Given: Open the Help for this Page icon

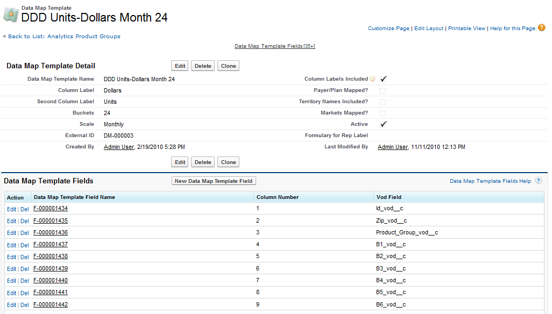Looking at the screenshot, I should [x=541, y=28].
